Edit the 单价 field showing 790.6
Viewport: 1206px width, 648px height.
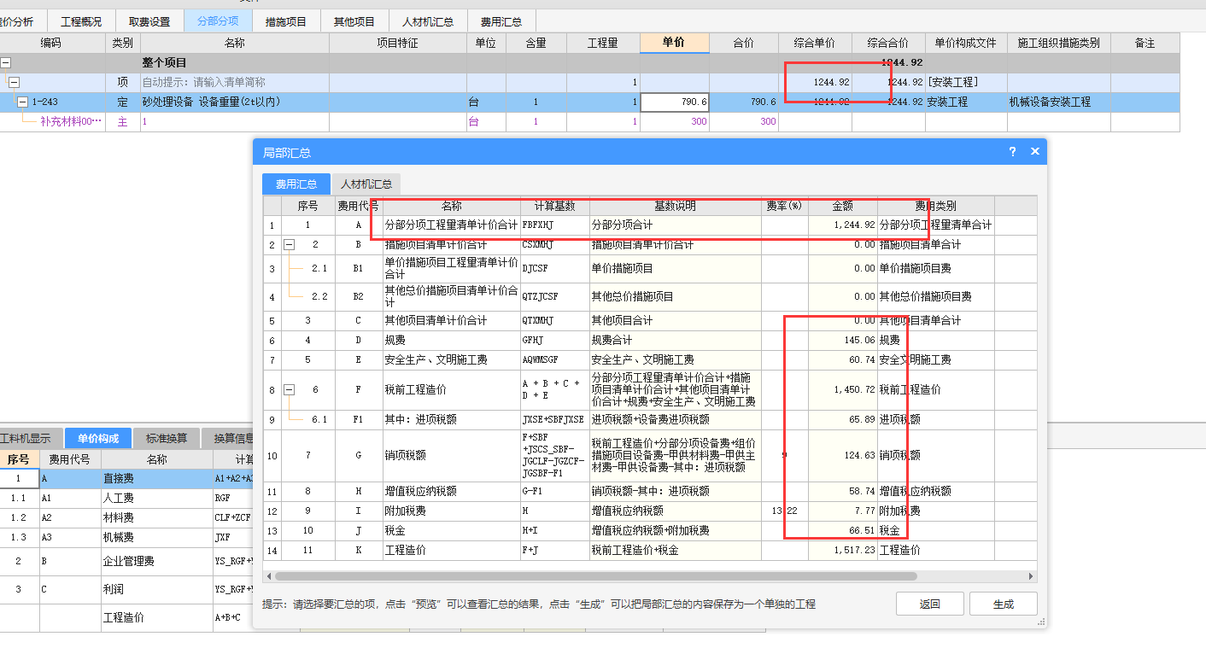tap(675, 102)
